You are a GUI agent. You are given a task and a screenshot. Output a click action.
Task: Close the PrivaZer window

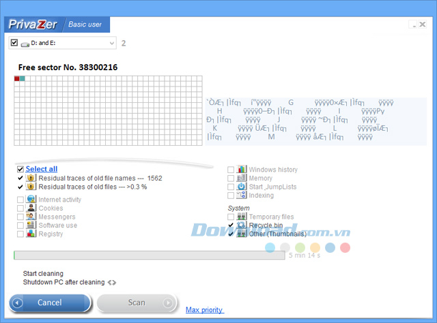(x=423, y=25)
